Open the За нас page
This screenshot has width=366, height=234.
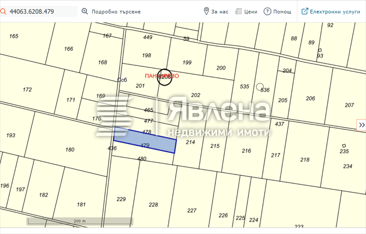[x=220, y=11]
